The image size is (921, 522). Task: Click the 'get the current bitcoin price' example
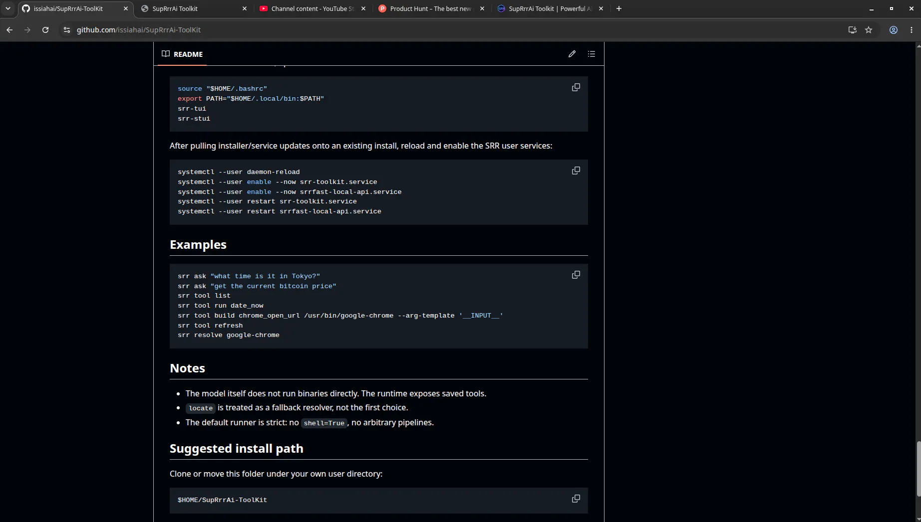(273, 286)
